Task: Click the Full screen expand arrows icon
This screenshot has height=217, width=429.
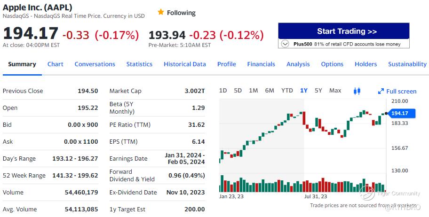Action: click(381, 91)
